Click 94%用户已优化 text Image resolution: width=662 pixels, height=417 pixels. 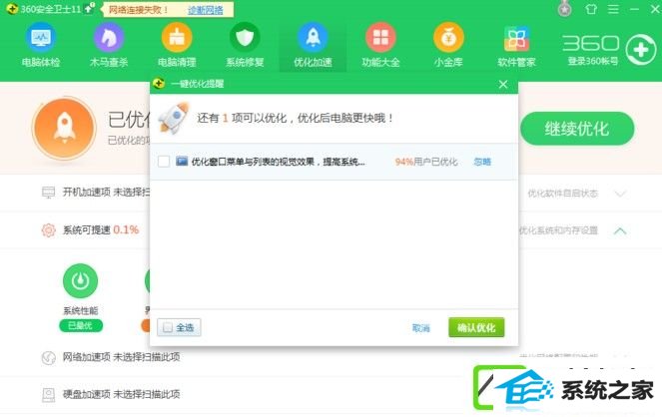click(426, 162)
